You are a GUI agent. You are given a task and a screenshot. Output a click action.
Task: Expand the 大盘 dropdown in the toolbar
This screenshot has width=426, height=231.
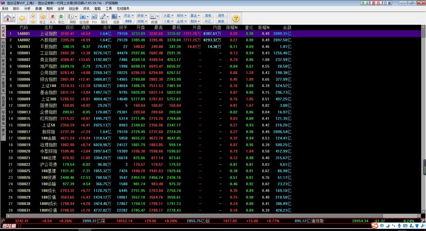[x=172, y=15]
